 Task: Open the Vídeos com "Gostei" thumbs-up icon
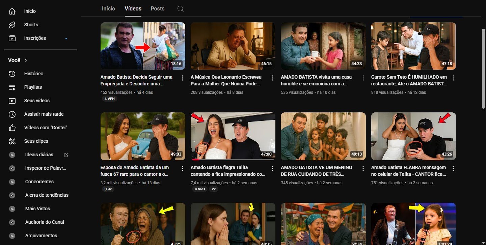[x=12, y=128]
